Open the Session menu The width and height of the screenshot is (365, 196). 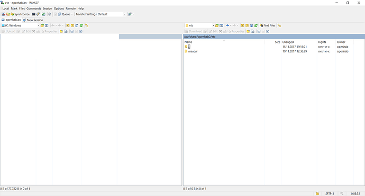(47, 8)
